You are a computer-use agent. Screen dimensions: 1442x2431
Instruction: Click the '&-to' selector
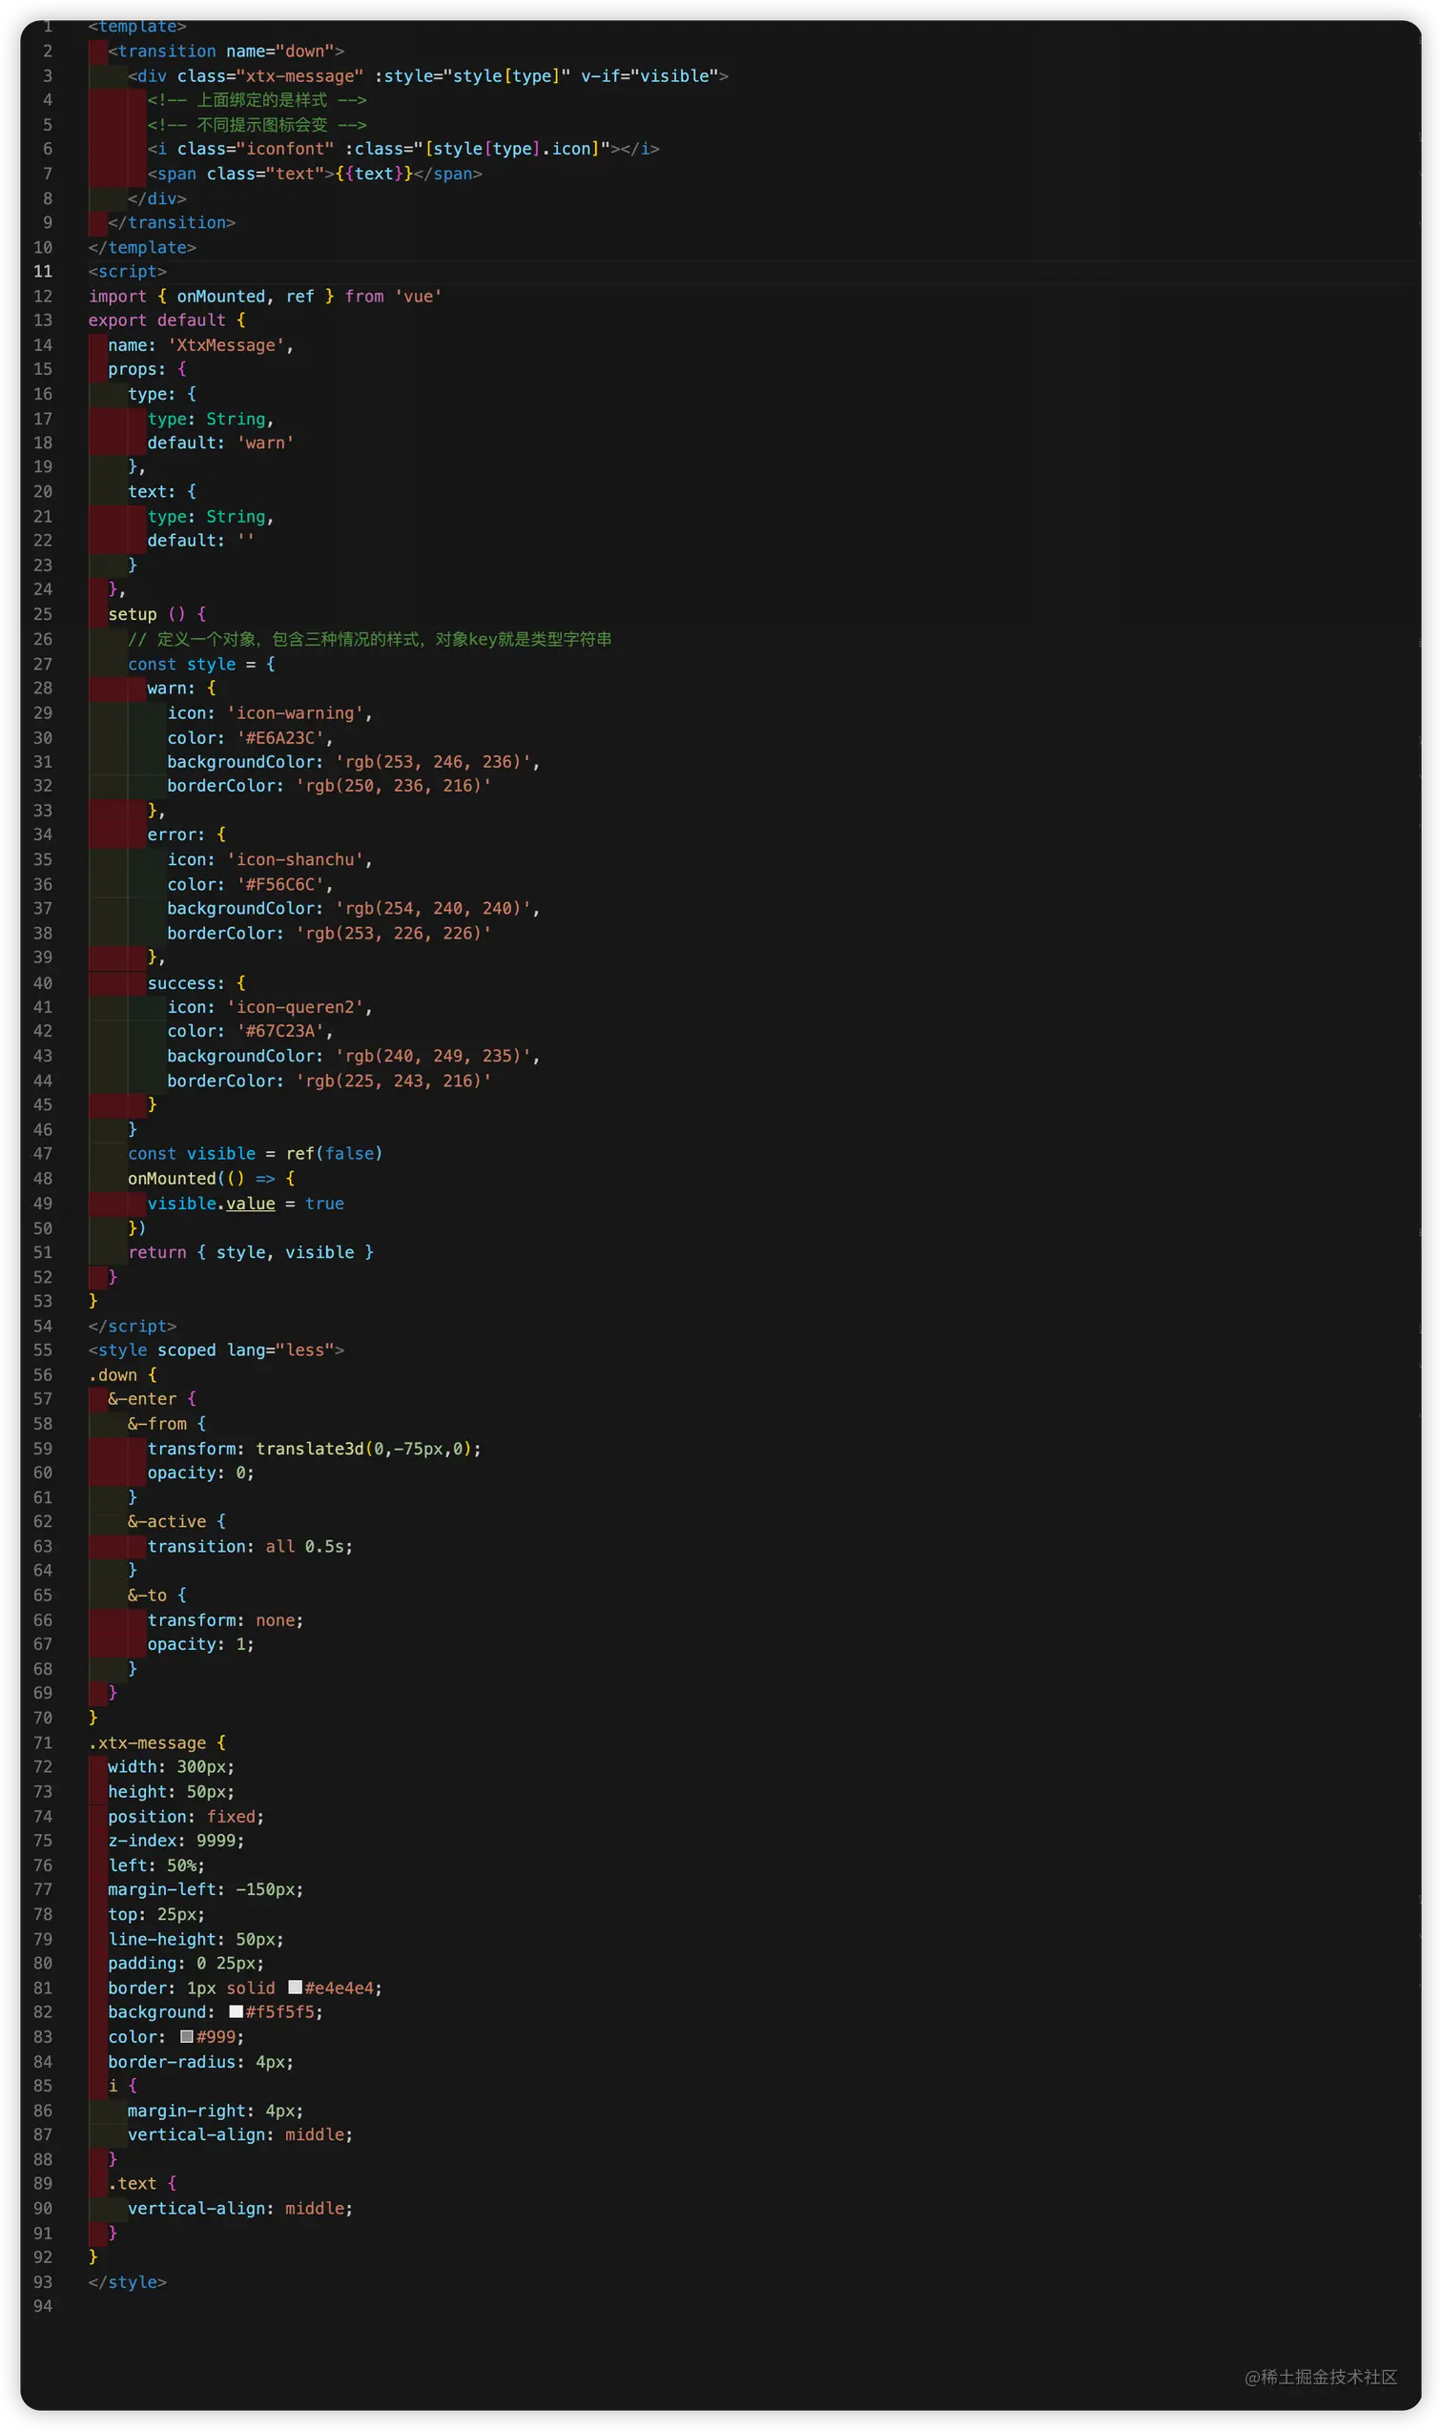tap(148, 1596)
